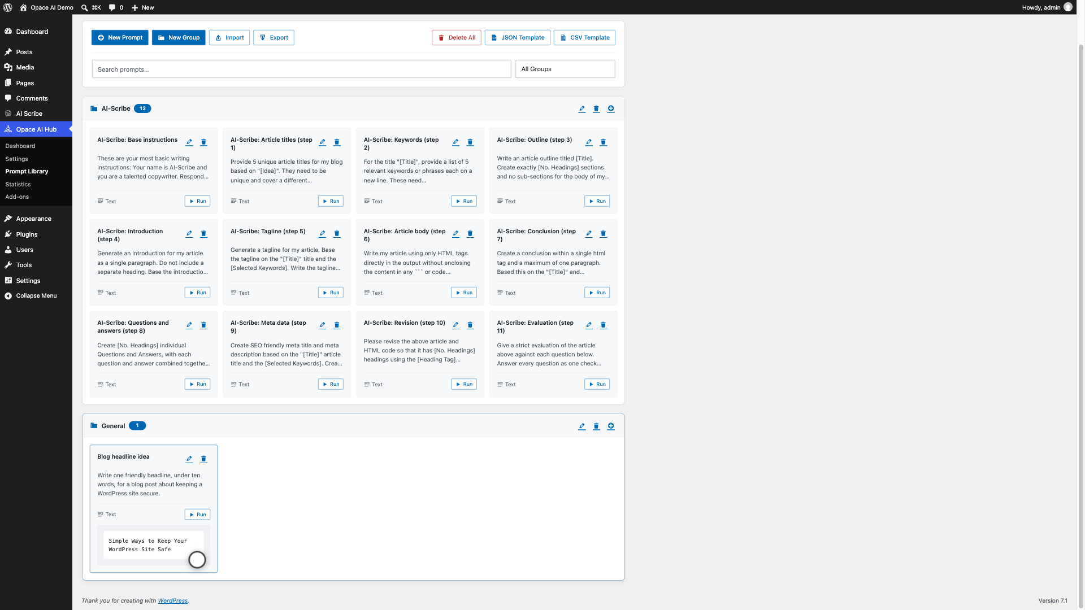This screenshot has height=610, width=1085.
Task: Open the Media menu in sidebar
Action: point(36,67)
